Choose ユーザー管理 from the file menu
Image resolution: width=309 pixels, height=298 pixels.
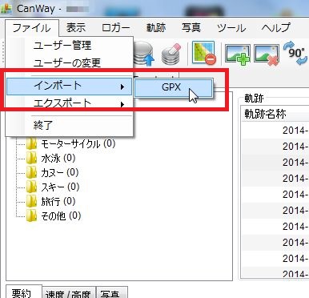click(70, 46)
